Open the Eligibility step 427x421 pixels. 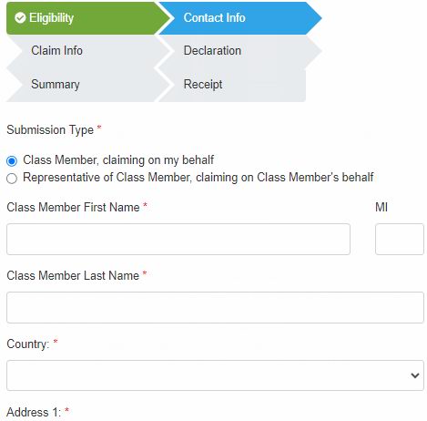click(88, 18)
